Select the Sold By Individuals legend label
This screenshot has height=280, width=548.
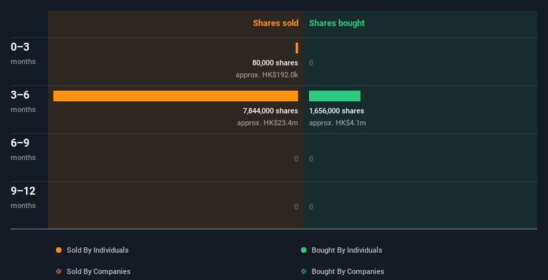coord(97,250)
